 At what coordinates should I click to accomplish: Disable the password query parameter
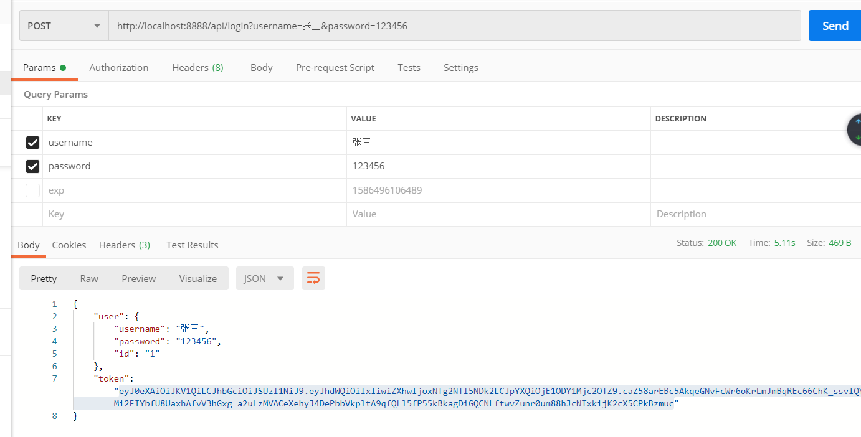pyautogui.click(x=32, y=166)
